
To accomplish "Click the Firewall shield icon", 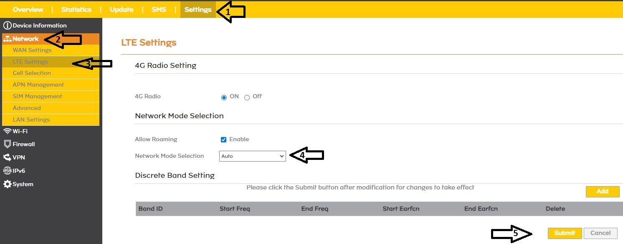I will click(7, 144).
